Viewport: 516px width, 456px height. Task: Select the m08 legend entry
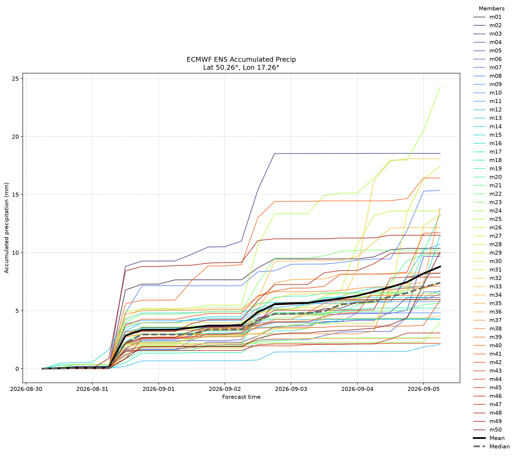point(488,76)
